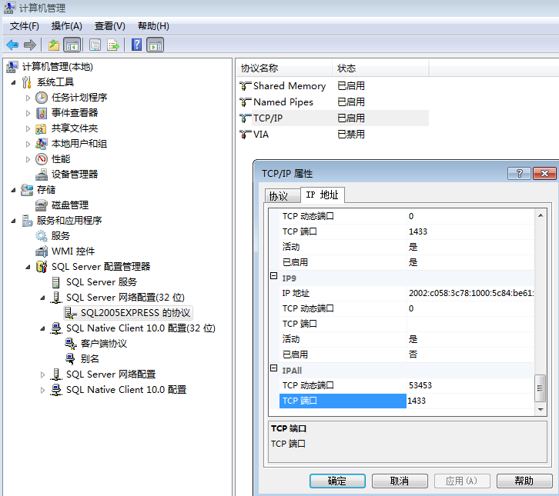Collapse the IPAll property group
This screenshot has width=559, height=496.
274,368
